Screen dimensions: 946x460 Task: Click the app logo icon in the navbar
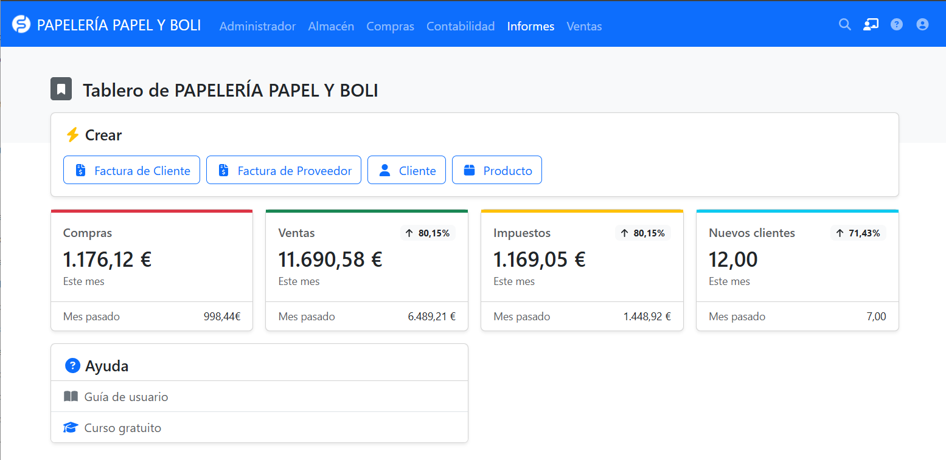point(21,24)
